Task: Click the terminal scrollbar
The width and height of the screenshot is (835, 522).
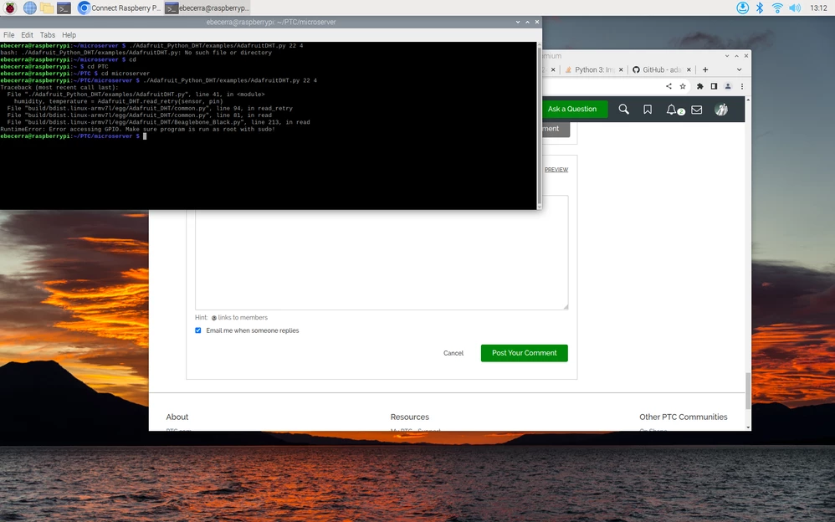Action: click(x=539, y=125)
